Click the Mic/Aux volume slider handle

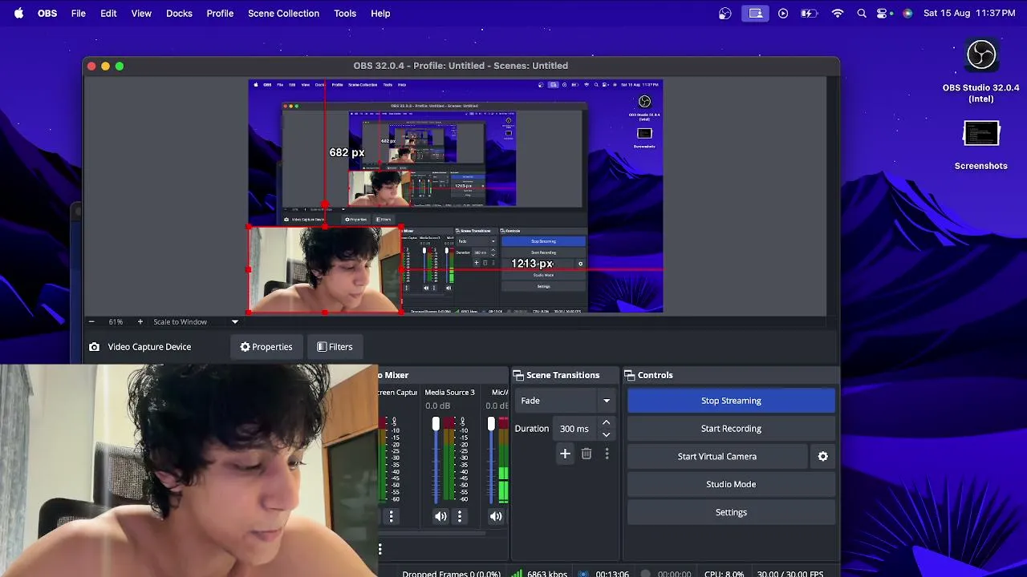click(x=491, y=423)
